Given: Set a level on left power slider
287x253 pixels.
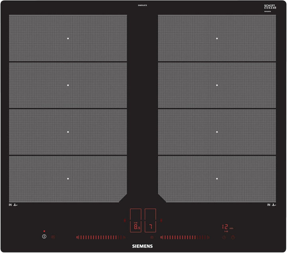Looking at the screenshot, I should tap(100, 237).
